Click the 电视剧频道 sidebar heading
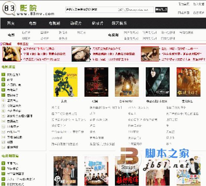Viewport: 206px width, 186px height. click(10, 156)
